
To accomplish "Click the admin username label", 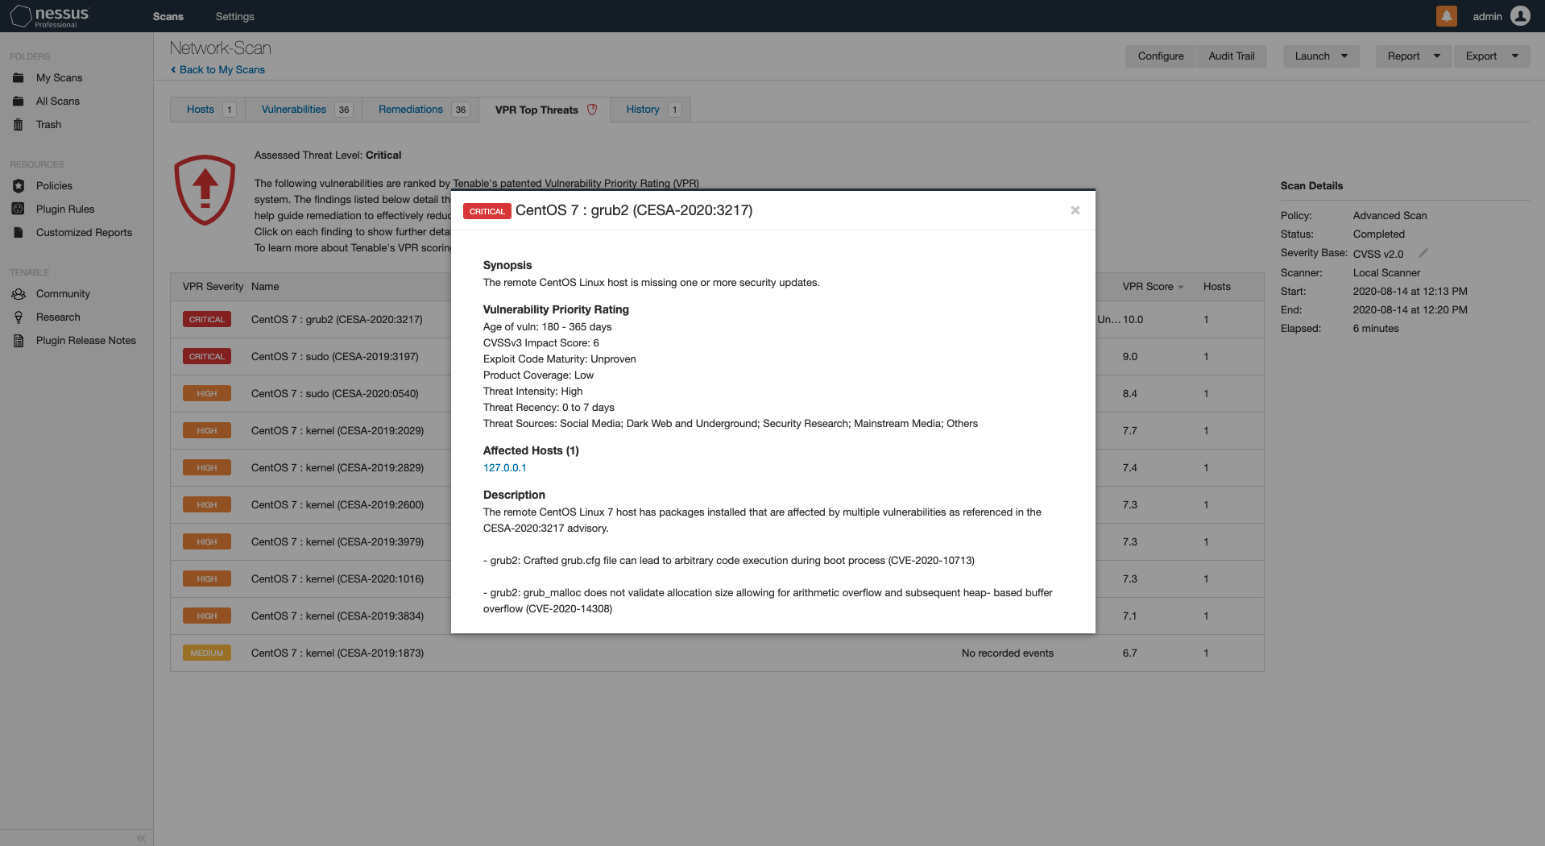I will (1487, 16).
